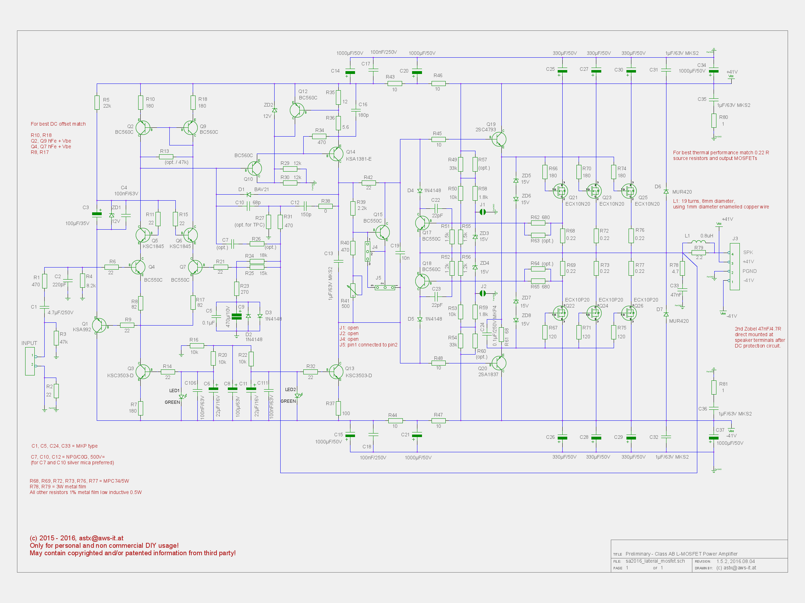
Task: Select resistor R80 below C35
Action: 714,121
